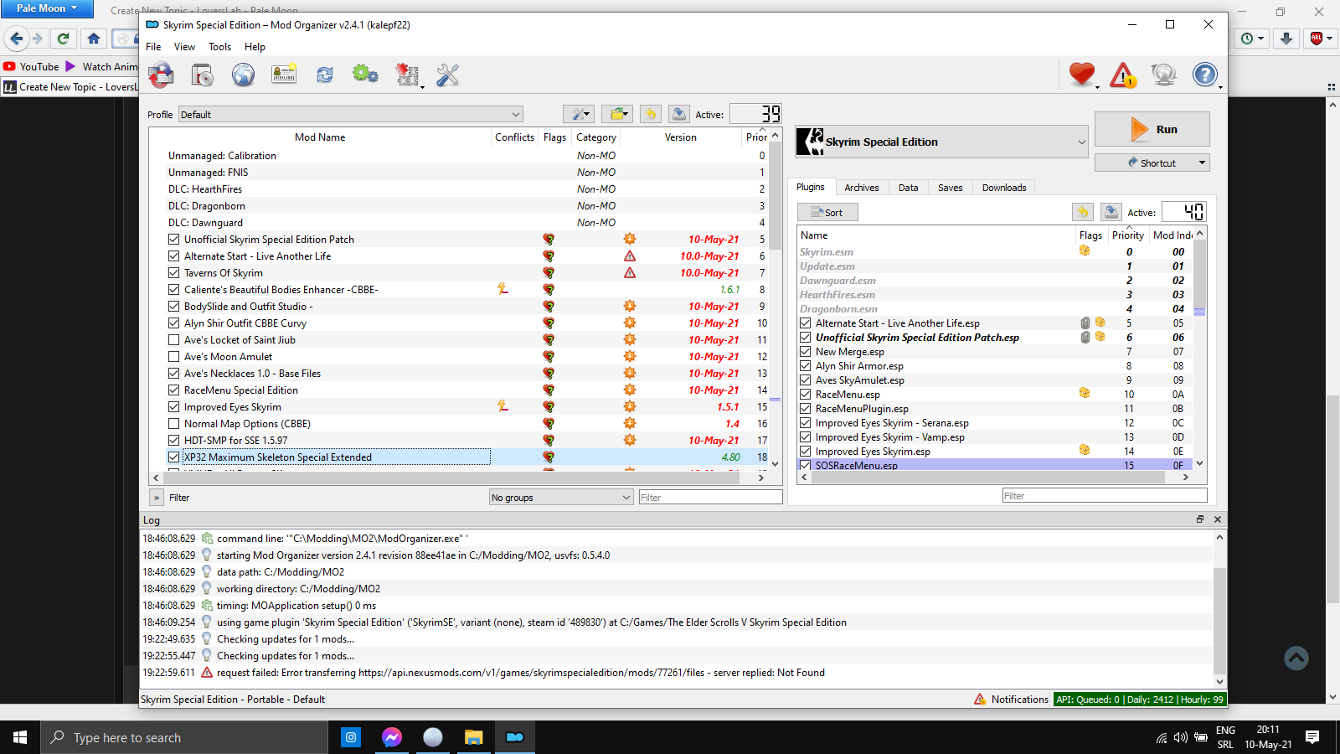Disable the Taverns Of Skyrim mod
1340x754 pixels.
click(x=173, y=272)
